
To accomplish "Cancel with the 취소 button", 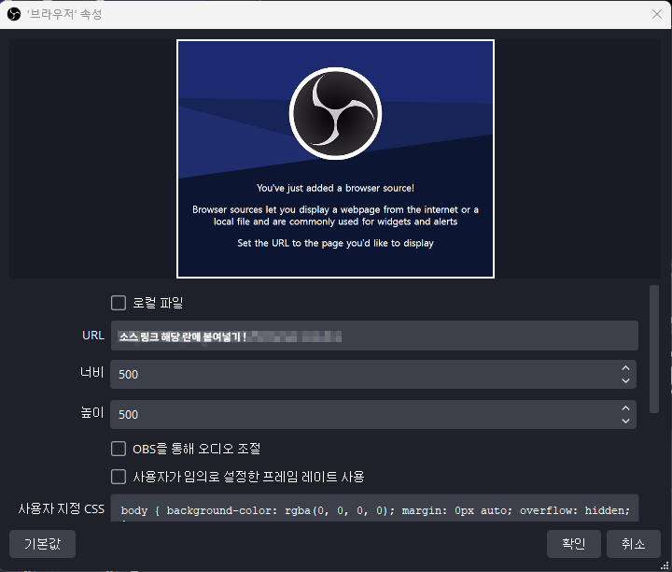I will [x=634, y=544].
